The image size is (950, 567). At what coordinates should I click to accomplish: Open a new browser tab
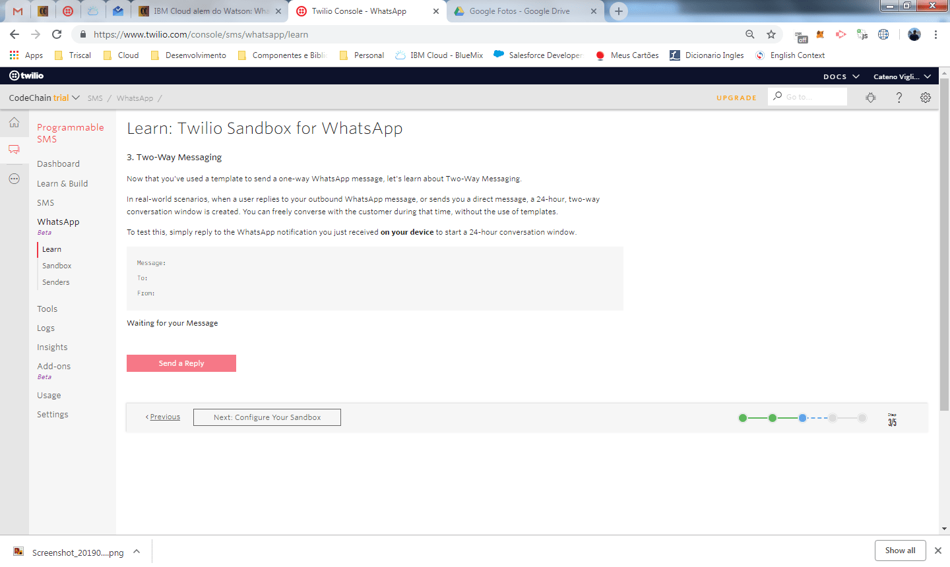pos(618,11)
